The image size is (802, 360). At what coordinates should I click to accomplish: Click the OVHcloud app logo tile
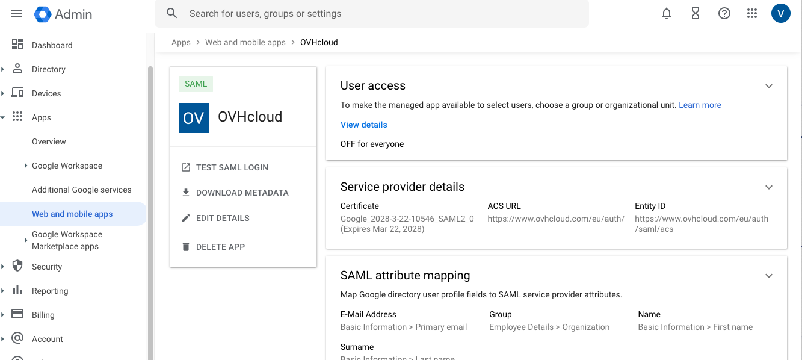click(194, 117)
